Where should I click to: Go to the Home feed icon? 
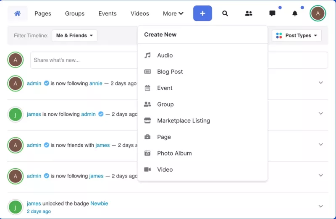[x=18, y=13]
